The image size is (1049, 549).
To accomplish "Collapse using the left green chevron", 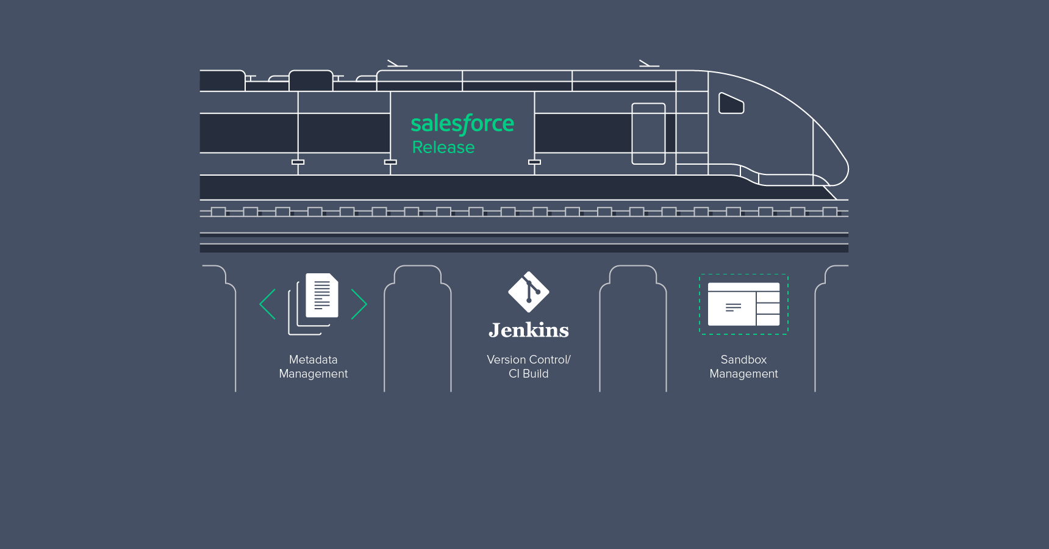I will pos(267,304).
